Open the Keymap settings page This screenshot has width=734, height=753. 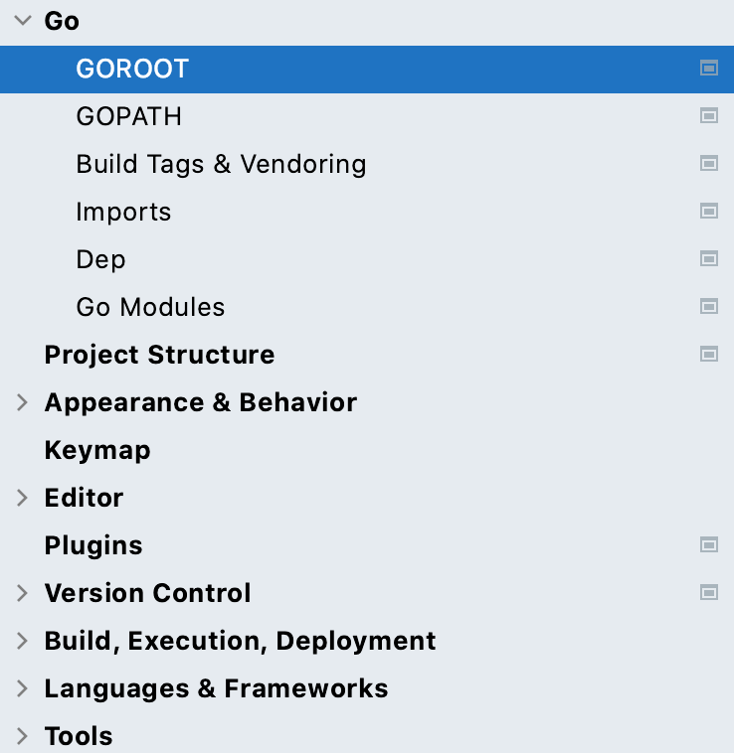click(97, 450)
